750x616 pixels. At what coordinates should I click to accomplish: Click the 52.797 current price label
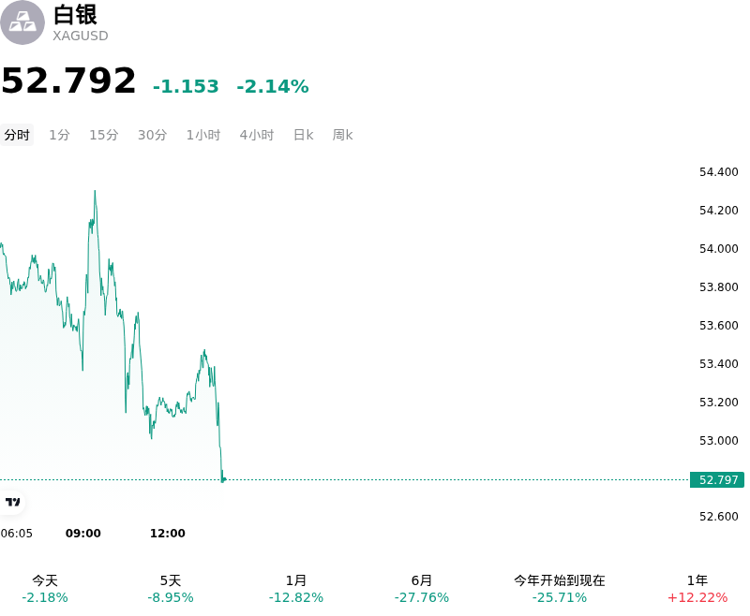(x=717, y=479)
